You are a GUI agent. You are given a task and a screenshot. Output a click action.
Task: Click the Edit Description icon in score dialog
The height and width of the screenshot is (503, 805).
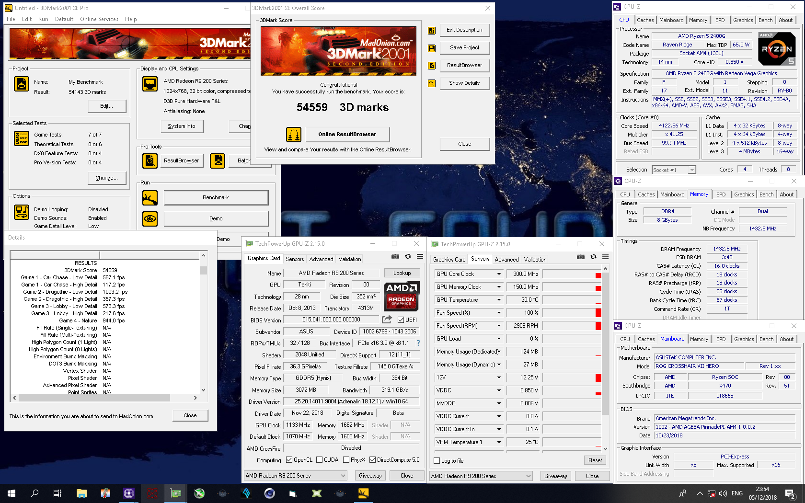pyautogui.click(x=432, y=31)
